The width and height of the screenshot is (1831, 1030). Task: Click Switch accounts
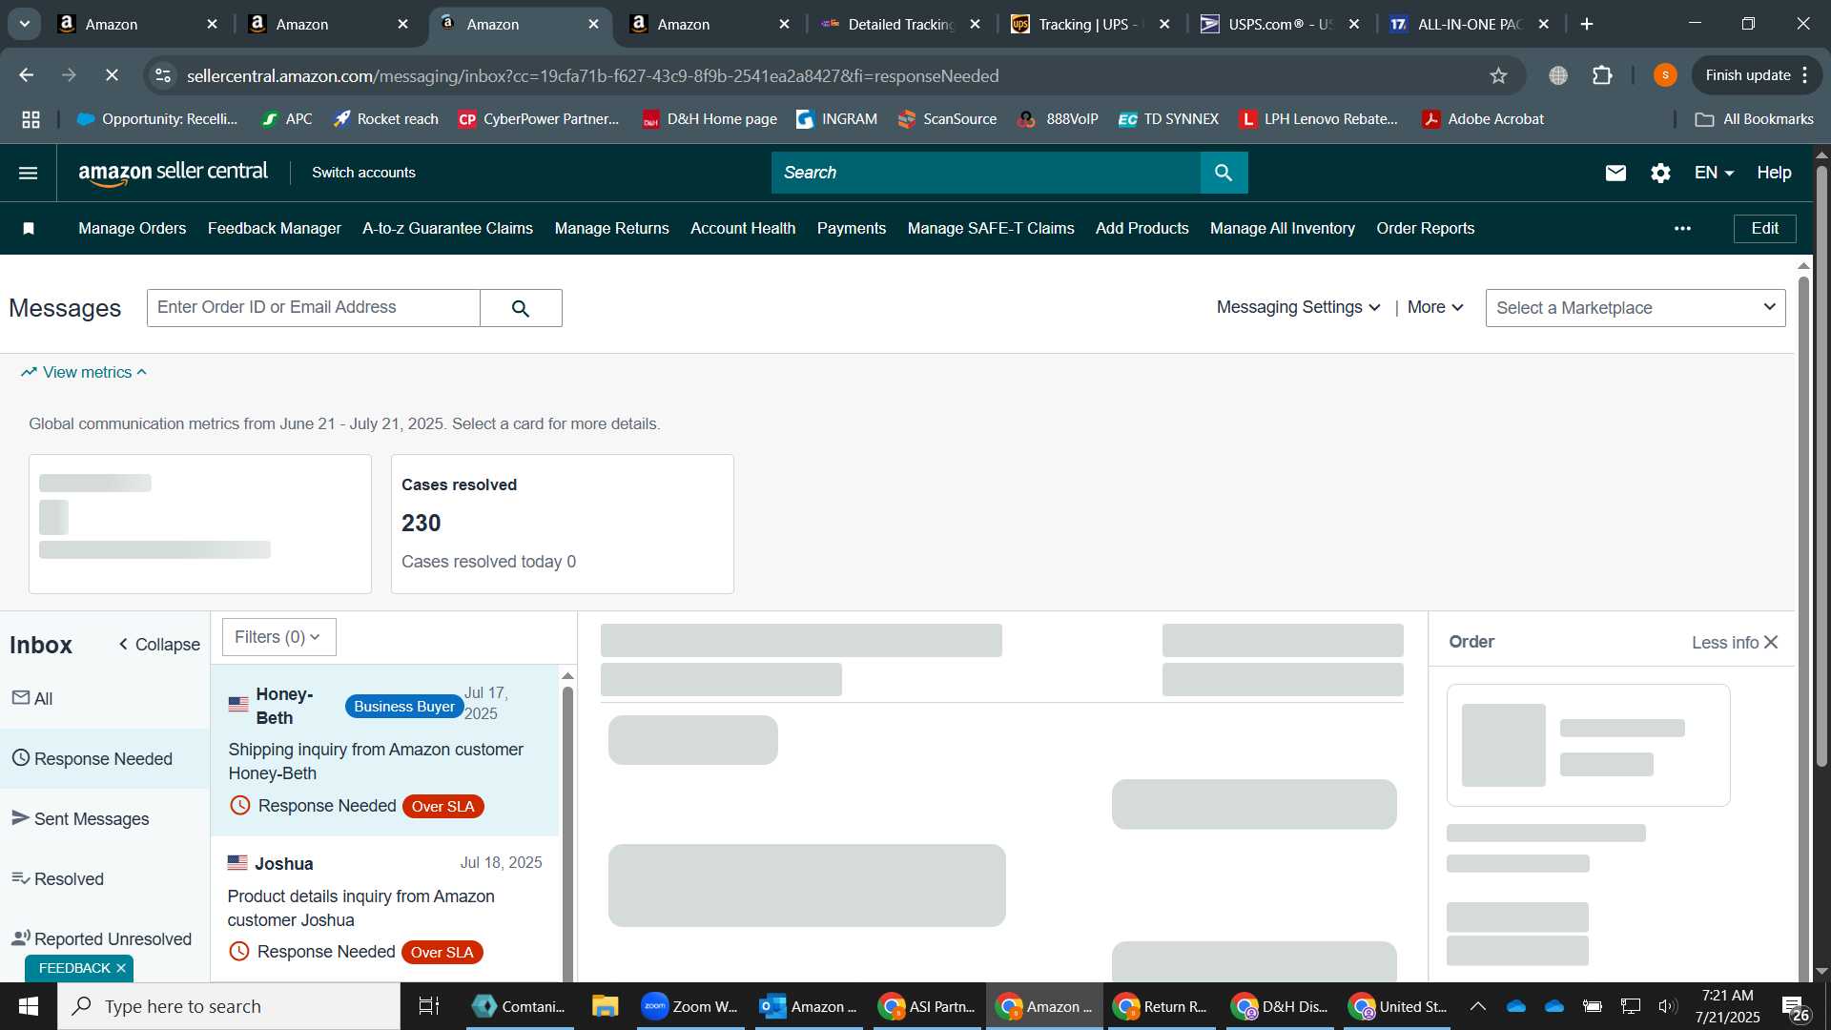tap(363, 173)
